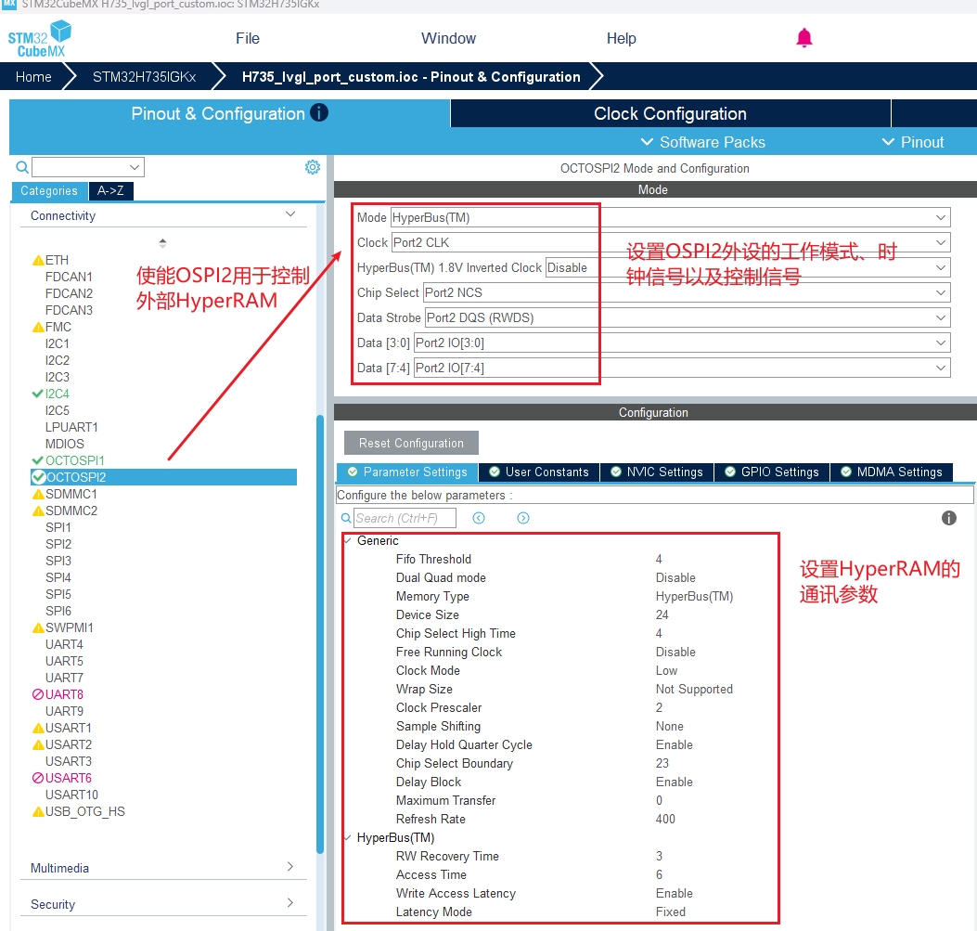Select the Refresh Rate value 400
This screenshot has width=977, height=931.
[x=665, y=819]
